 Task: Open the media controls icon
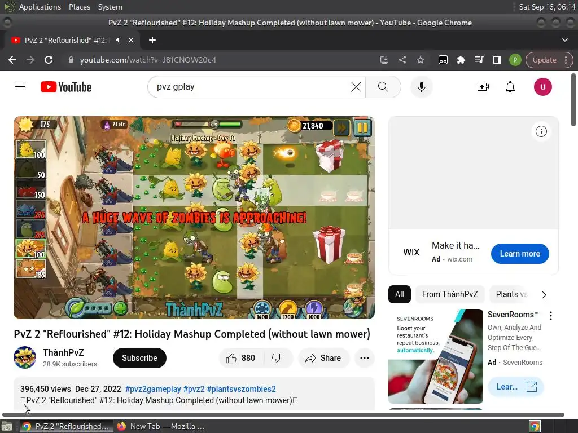tap(479, 60)
